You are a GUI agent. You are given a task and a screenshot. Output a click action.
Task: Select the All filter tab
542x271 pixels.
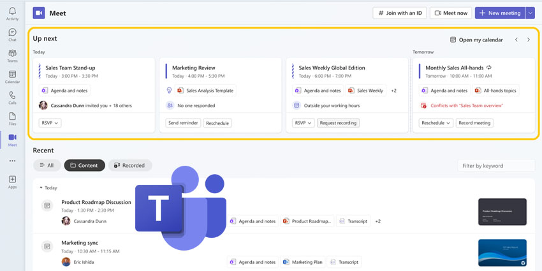tap(47, 165)
